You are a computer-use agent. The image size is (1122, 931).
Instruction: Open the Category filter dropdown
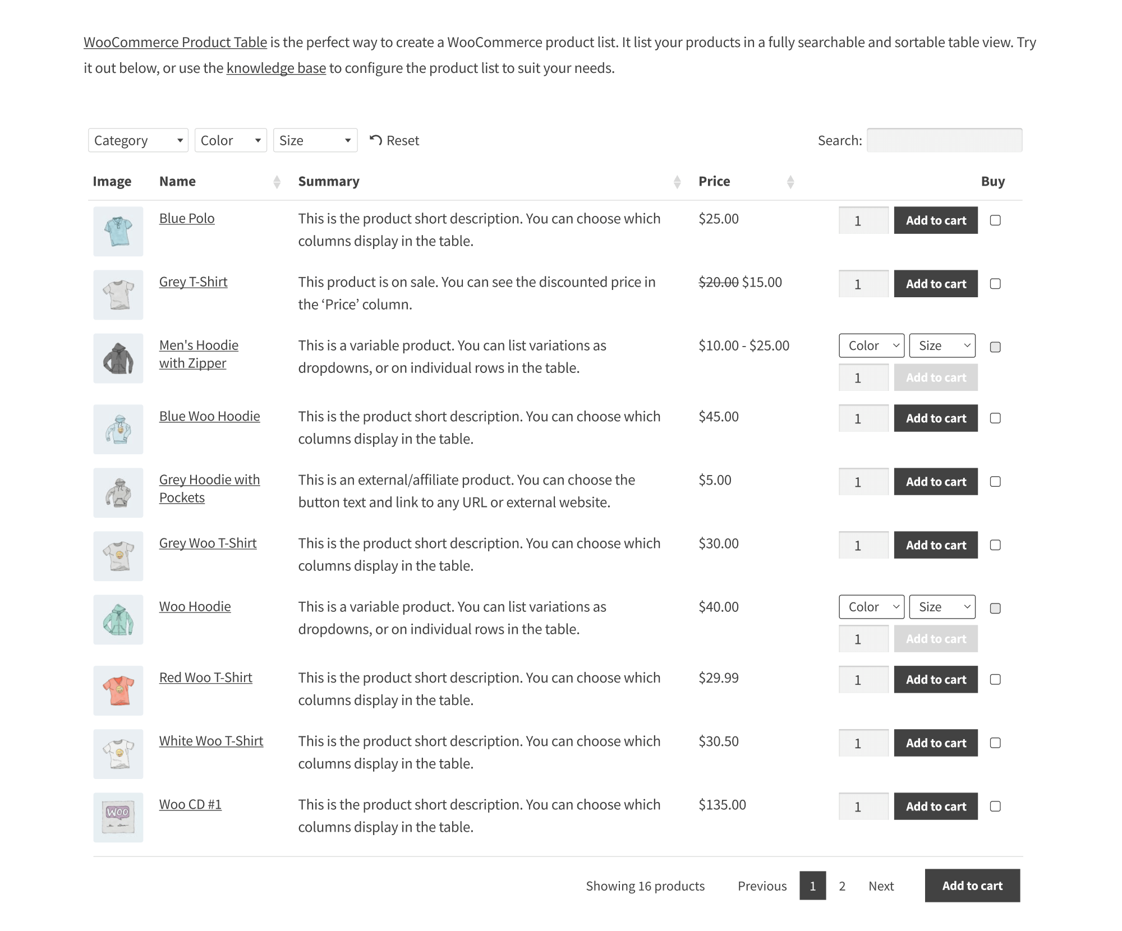pos(138,140)
